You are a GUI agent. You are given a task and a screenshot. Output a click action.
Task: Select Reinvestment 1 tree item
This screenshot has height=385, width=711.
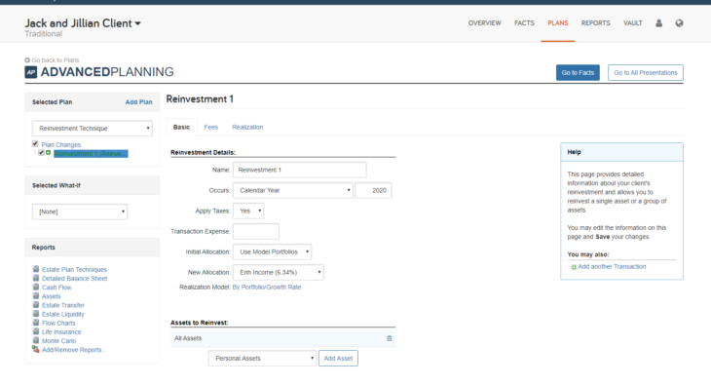91,154
